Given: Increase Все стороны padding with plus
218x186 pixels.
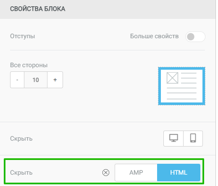Looking at the screenshot, I should click(55, 80).
